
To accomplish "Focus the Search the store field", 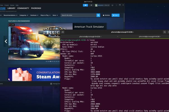I will coord(79,15).
